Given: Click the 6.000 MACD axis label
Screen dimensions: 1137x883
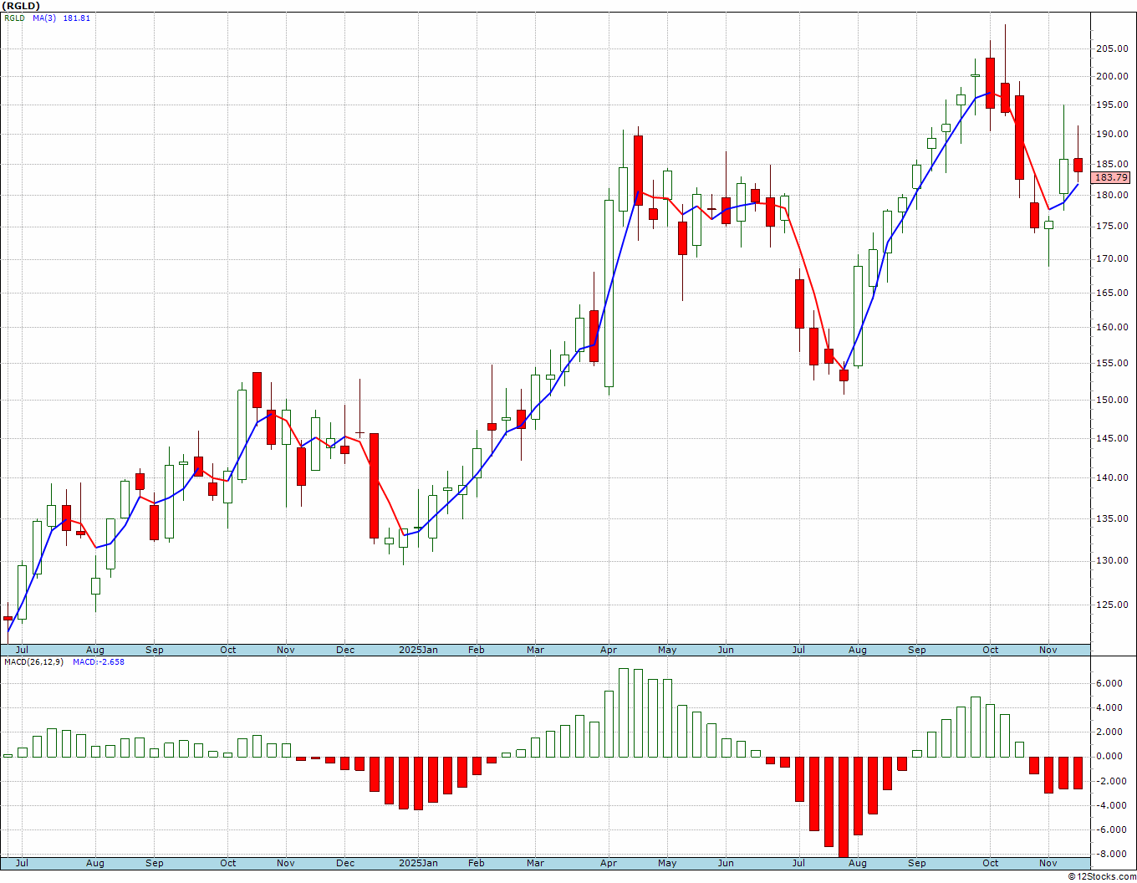Looking at the screenshot, I should [x=1110, y=683].
